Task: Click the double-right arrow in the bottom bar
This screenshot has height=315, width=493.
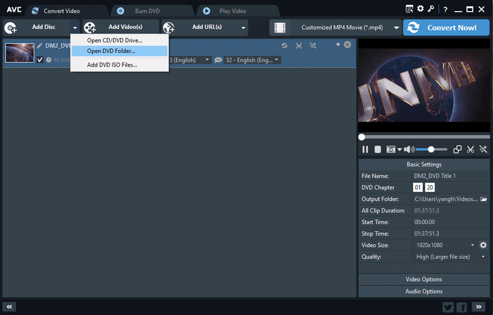Action: [479, 307]
